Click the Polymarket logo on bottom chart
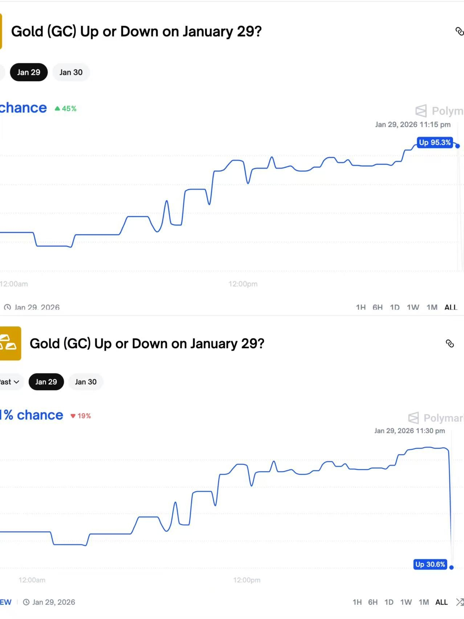The height and width of the screenshot is (619, 464). (436, 418)
